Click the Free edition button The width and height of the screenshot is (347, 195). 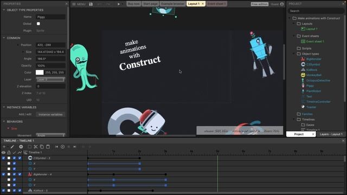[260, 4]
